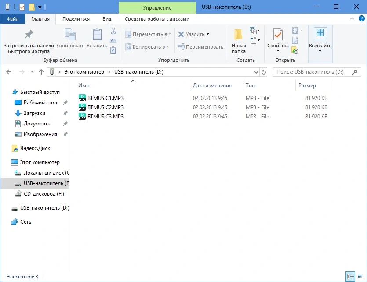Click the Свойства checkmark icon
Screen dimensions: 367x282
278,34
